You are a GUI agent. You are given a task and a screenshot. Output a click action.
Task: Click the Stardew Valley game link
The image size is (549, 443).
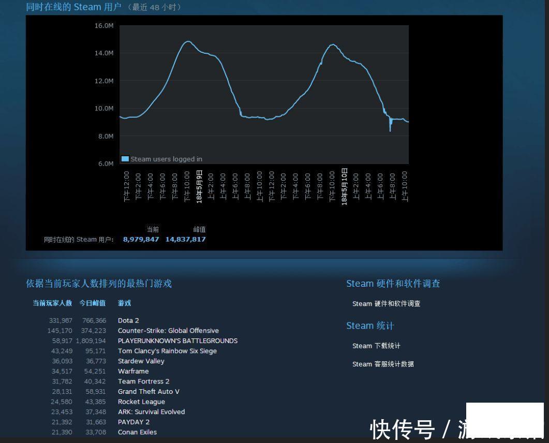click(x=141, y=361)
